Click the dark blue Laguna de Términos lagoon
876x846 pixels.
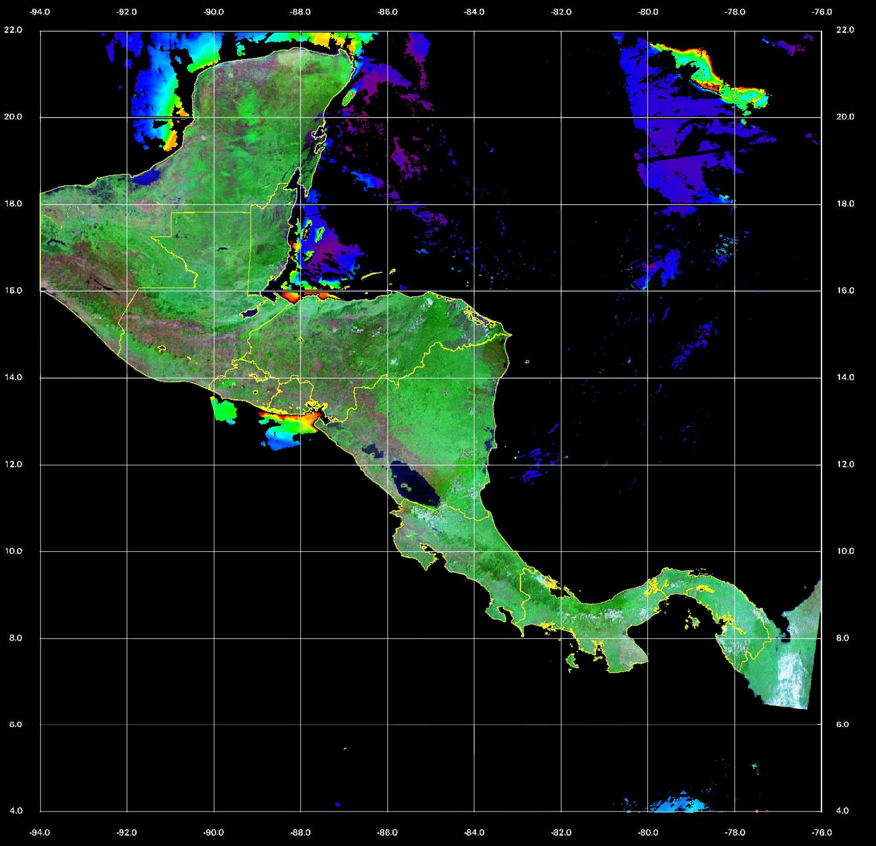(x=148, y=178)
